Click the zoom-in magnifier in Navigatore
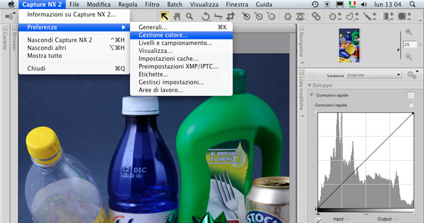 tap(409, 32)
